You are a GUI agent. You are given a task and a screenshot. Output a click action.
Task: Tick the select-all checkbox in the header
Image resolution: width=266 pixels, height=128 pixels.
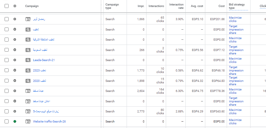click(6, 6)
